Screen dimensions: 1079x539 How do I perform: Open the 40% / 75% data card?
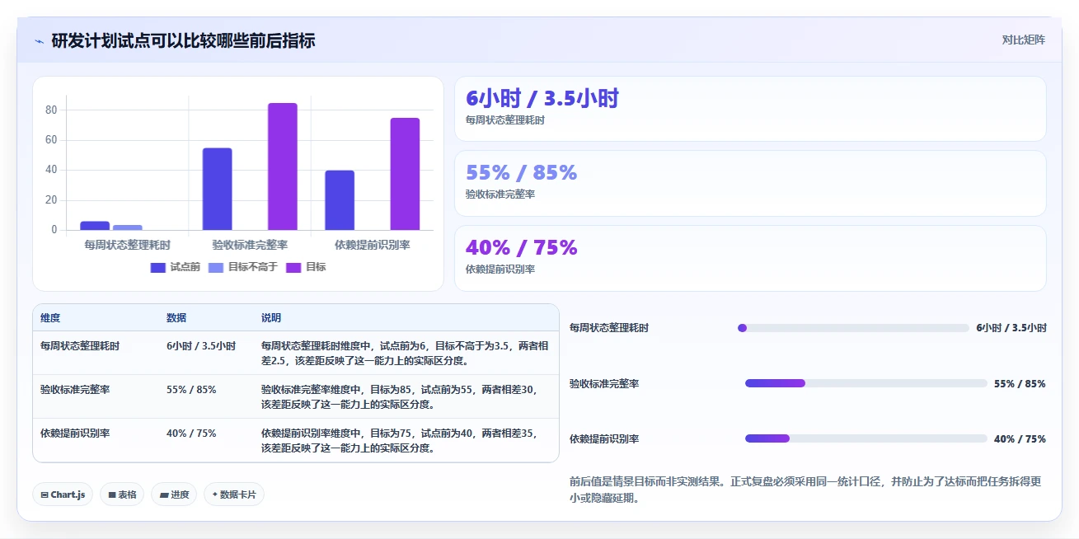750,258
